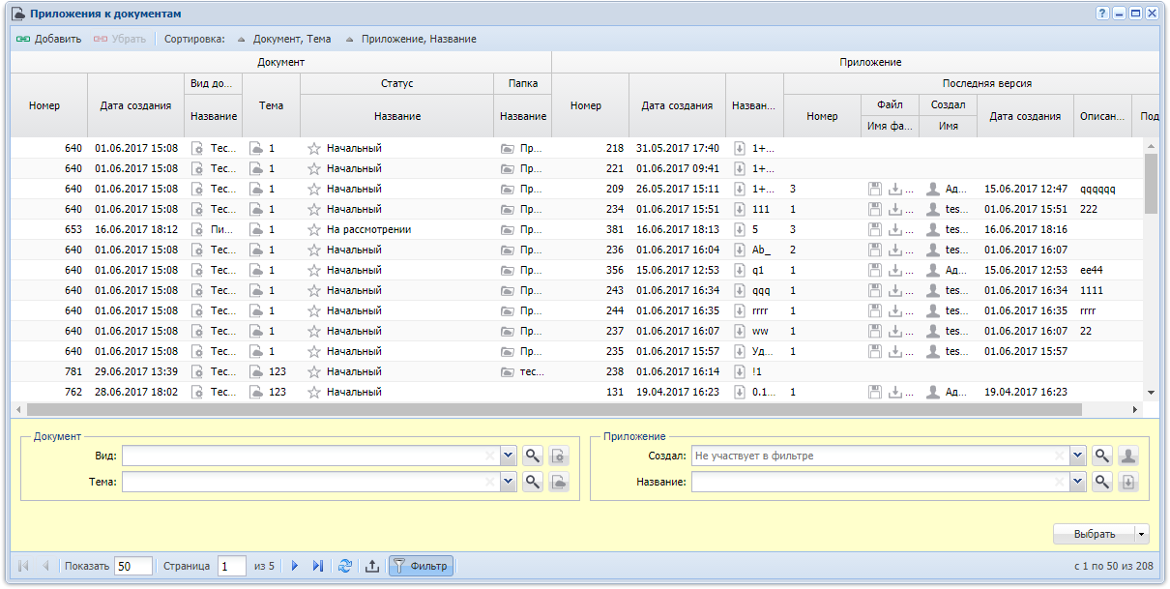Search with the magnifier next to Тема
The image size is (1170, 589).
(532, 481)
